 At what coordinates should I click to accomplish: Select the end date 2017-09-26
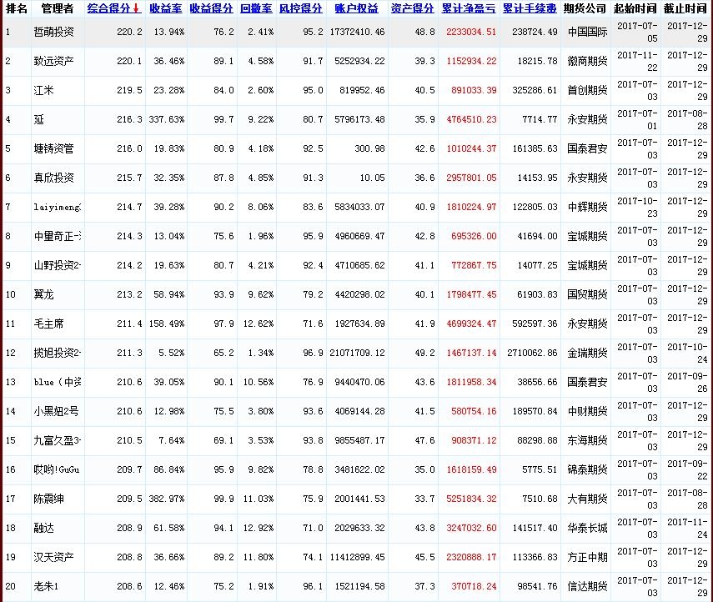pyautogui.click(x=687, y=382)
